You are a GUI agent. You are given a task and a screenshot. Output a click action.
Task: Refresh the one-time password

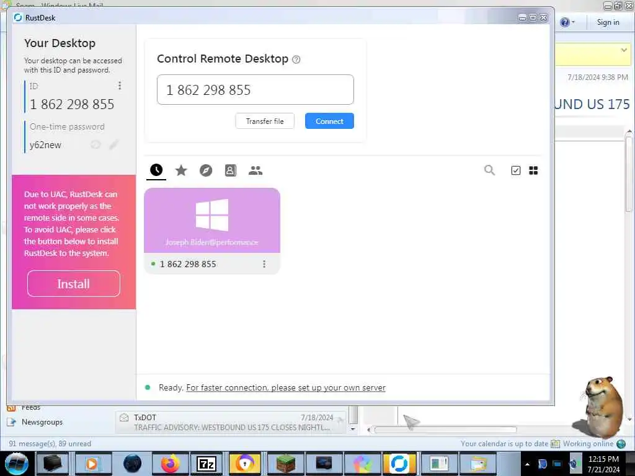[95, 144]
